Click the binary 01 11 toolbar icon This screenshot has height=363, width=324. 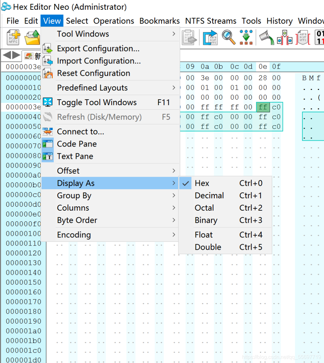click(319, 37)
